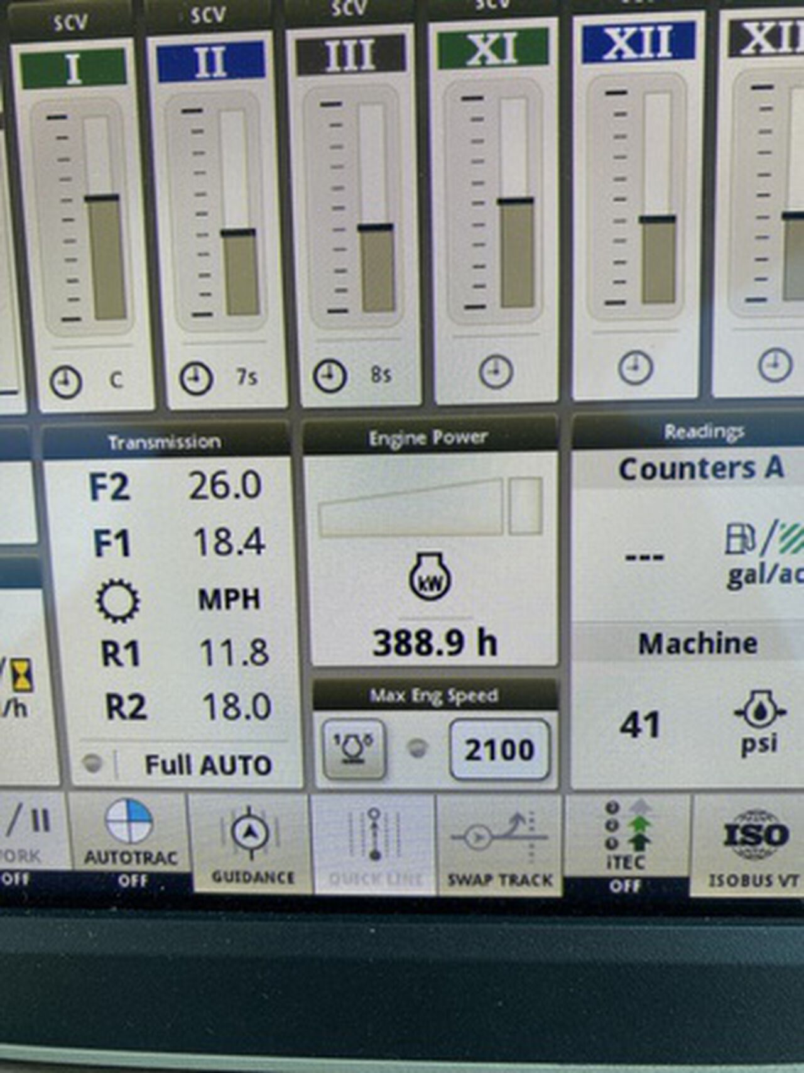The image size is (804, 1073).
Task: Select the Quick Line button
Action: click(x=374, y=844)
